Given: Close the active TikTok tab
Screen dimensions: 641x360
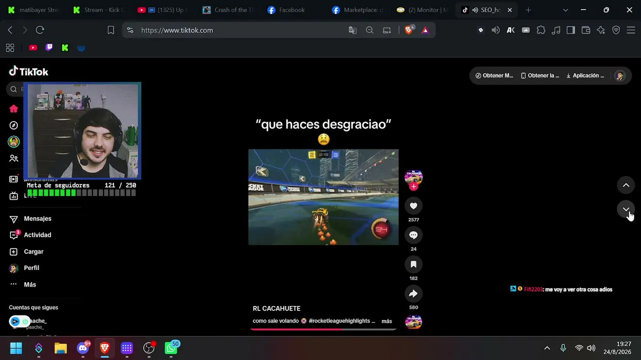Looking at the screenshot, I should click(510, 10).
